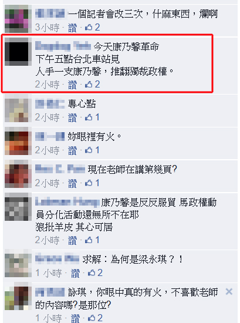Image resolution: width=240 pixels, height=323 pixels.
Task: Like the '專心點' comment via 讚 link
Action: pyautogui.click(x=72, y=117)
